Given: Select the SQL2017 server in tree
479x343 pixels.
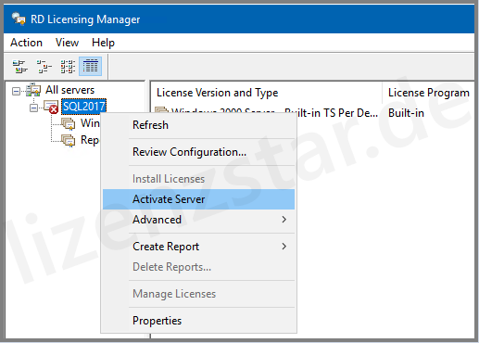Looking at the screenshot, I should [x=83, y=107].
